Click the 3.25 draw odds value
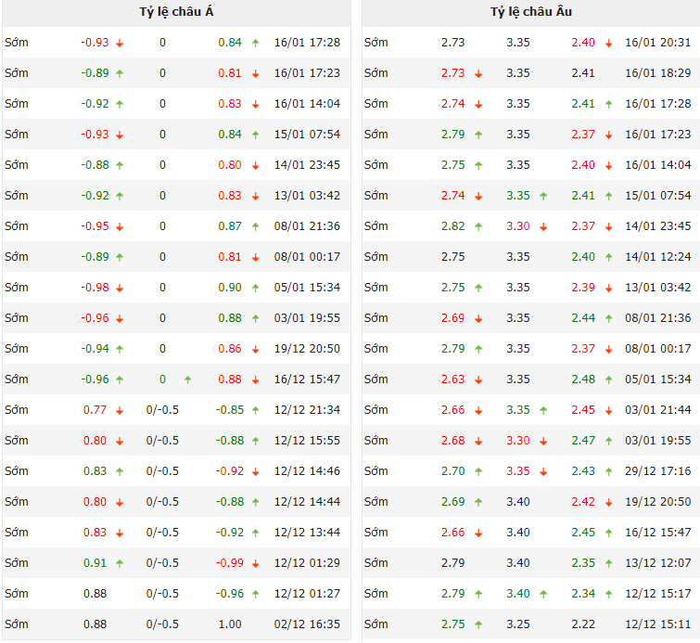Image resolution: width=700 pixels, height=643 pixels. pos(518,624)
